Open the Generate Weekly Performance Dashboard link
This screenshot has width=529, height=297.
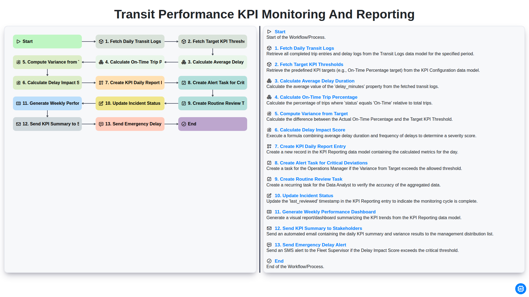pos(325,212)
